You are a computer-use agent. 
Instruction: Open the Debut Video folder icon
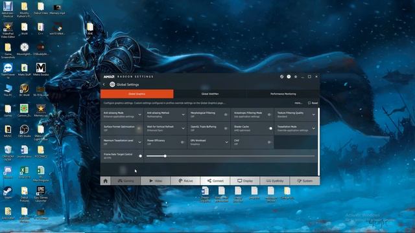click(41, 8)
